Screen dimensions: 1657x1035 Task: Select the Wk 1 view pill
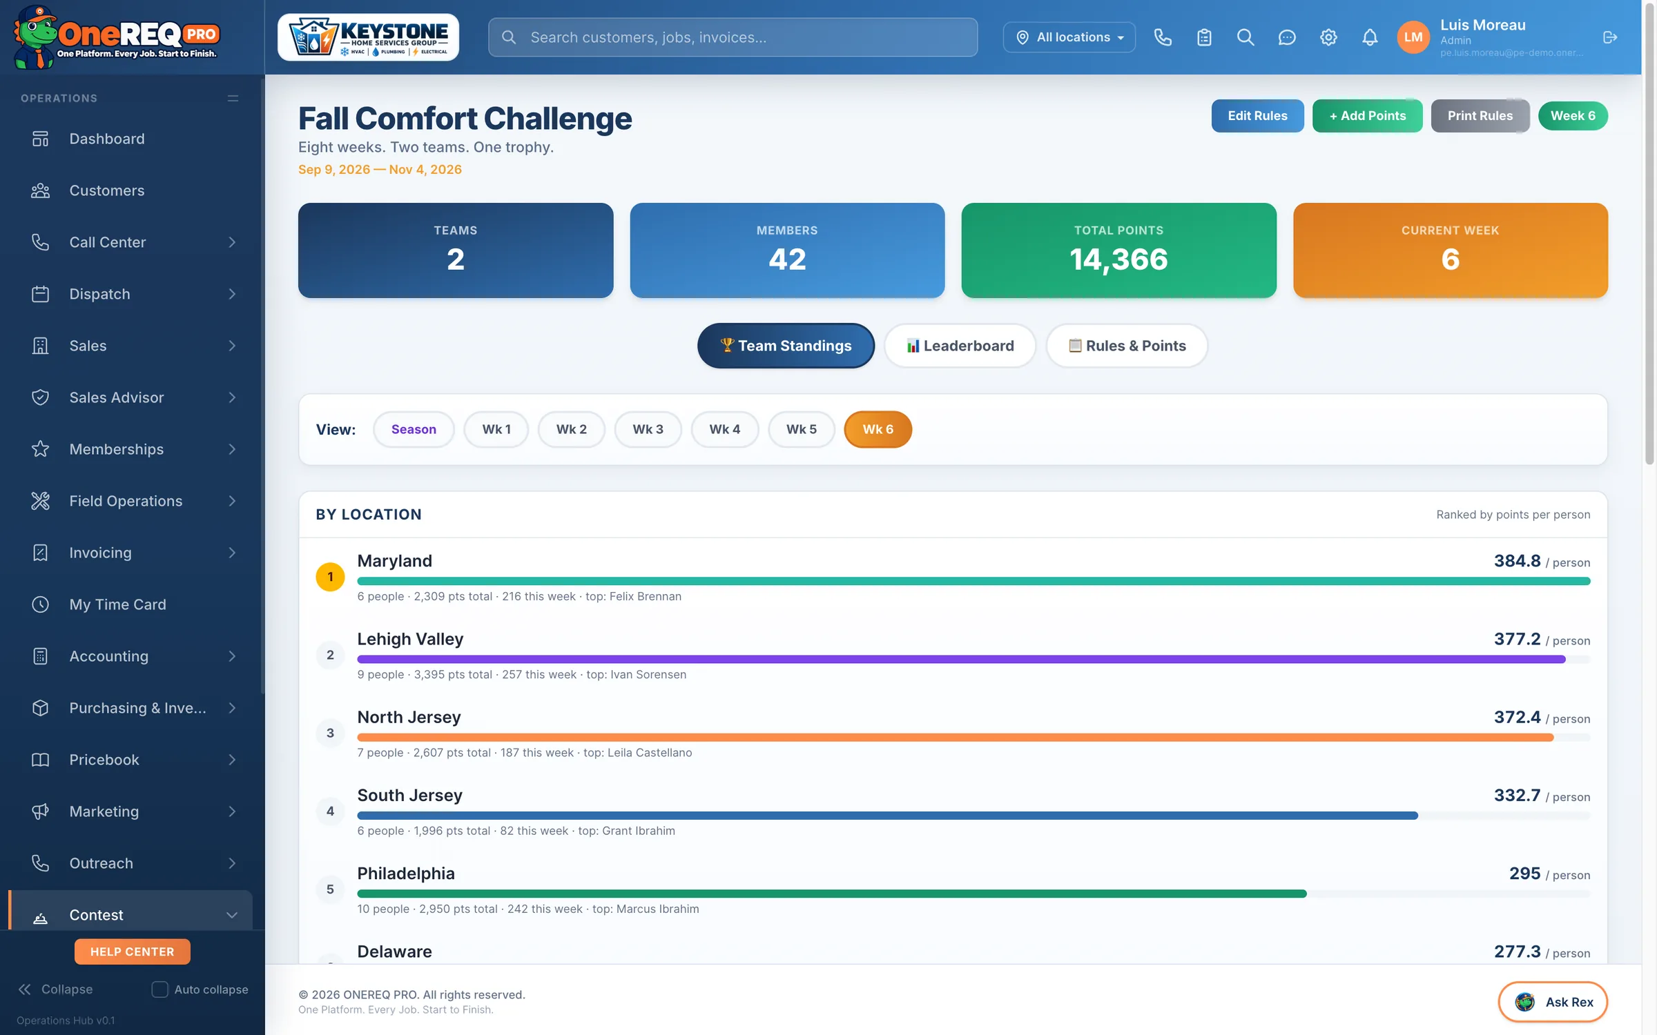[496, 429]
